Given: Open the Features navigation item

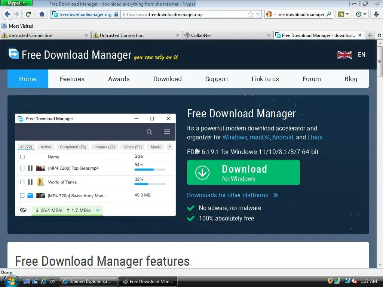Looking at the screenshot, I should click(72, 79).
